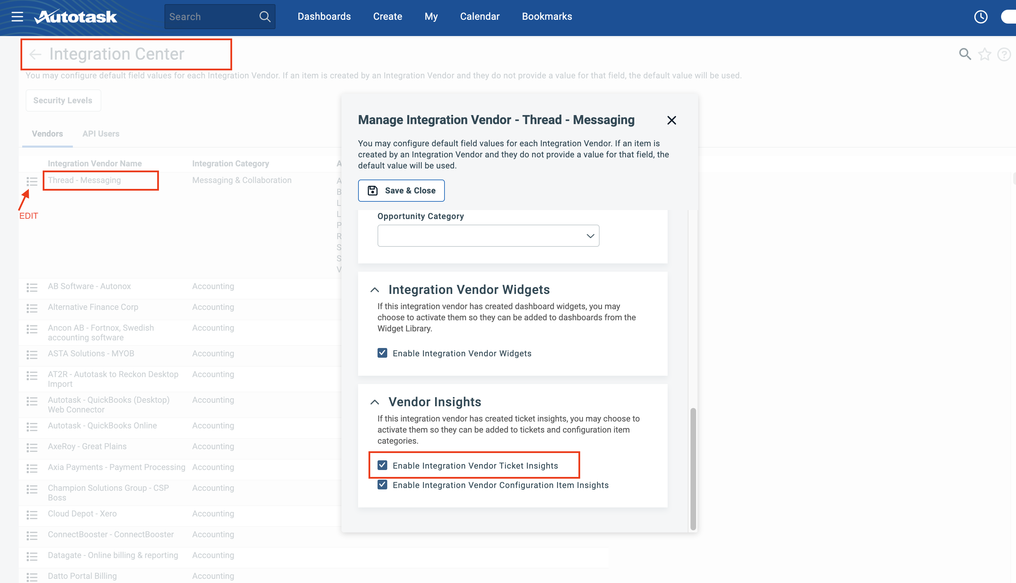Click the Security Levels button

pyautogui.click(x=63, y=101)
